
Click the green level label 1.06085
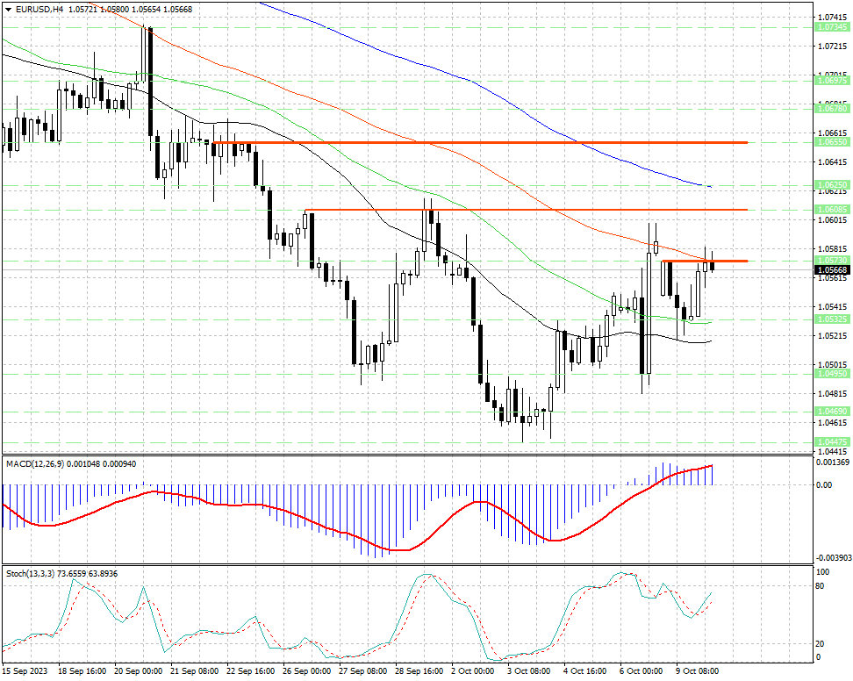click(832, 209)
